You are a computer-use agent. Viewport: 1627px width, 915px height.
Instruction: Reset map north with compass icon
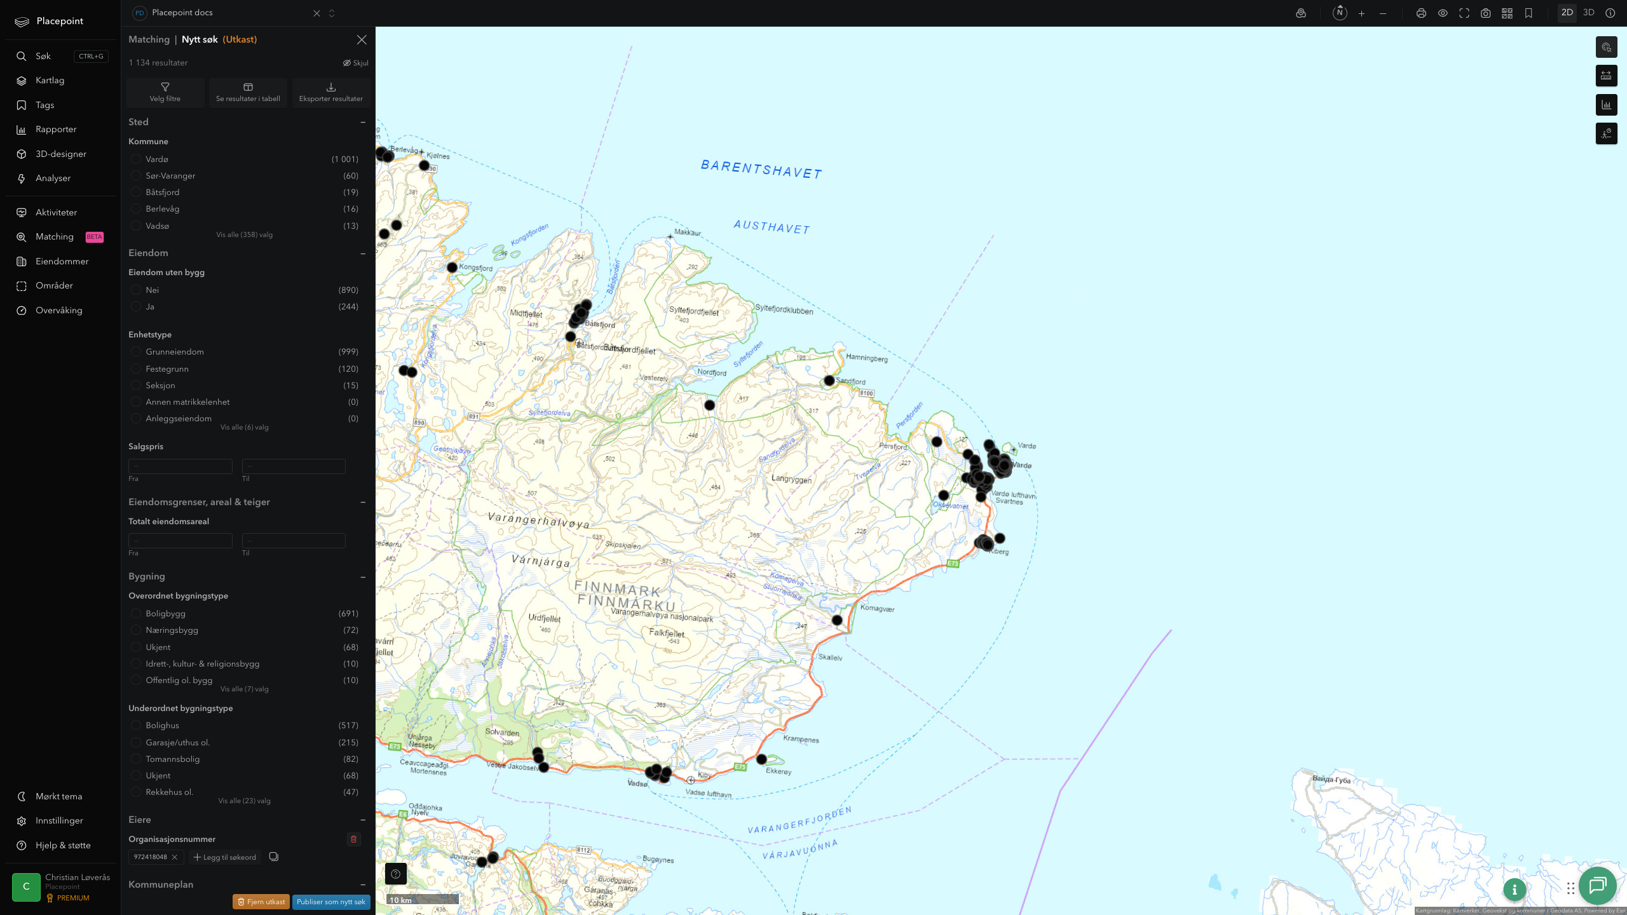pos(1340,13)
